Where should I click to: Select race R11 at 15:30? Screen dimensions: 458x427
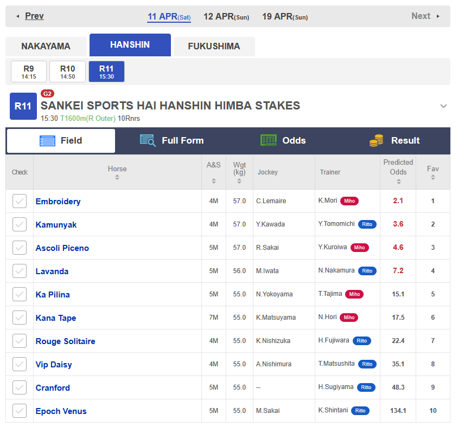[x=106, y=72]
